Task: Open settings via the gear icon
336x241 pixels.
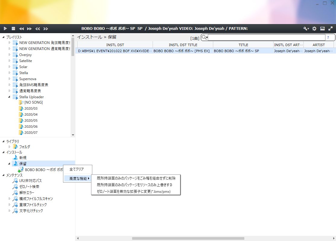Action: click(x=314, y=29)
